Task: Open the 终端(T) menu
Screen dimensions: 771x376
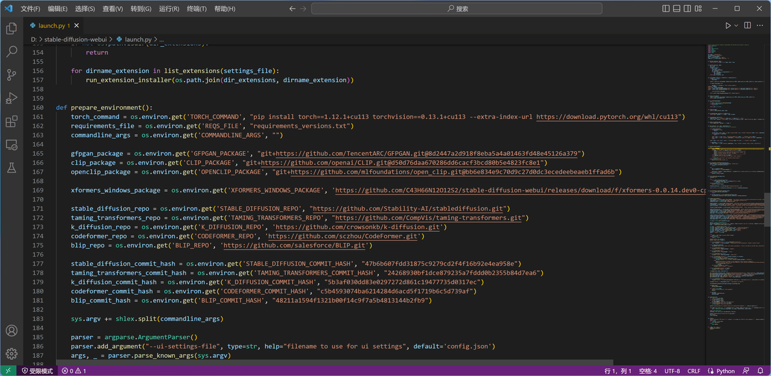Action: [x=197, y=9]
